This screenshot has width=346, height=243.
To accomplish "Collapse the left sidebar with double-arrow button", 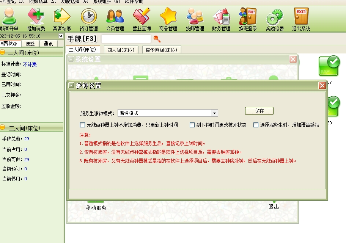I will point(60,36).
